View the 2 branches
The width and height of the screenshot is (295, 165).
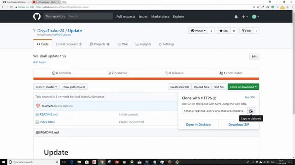[118, 73]
